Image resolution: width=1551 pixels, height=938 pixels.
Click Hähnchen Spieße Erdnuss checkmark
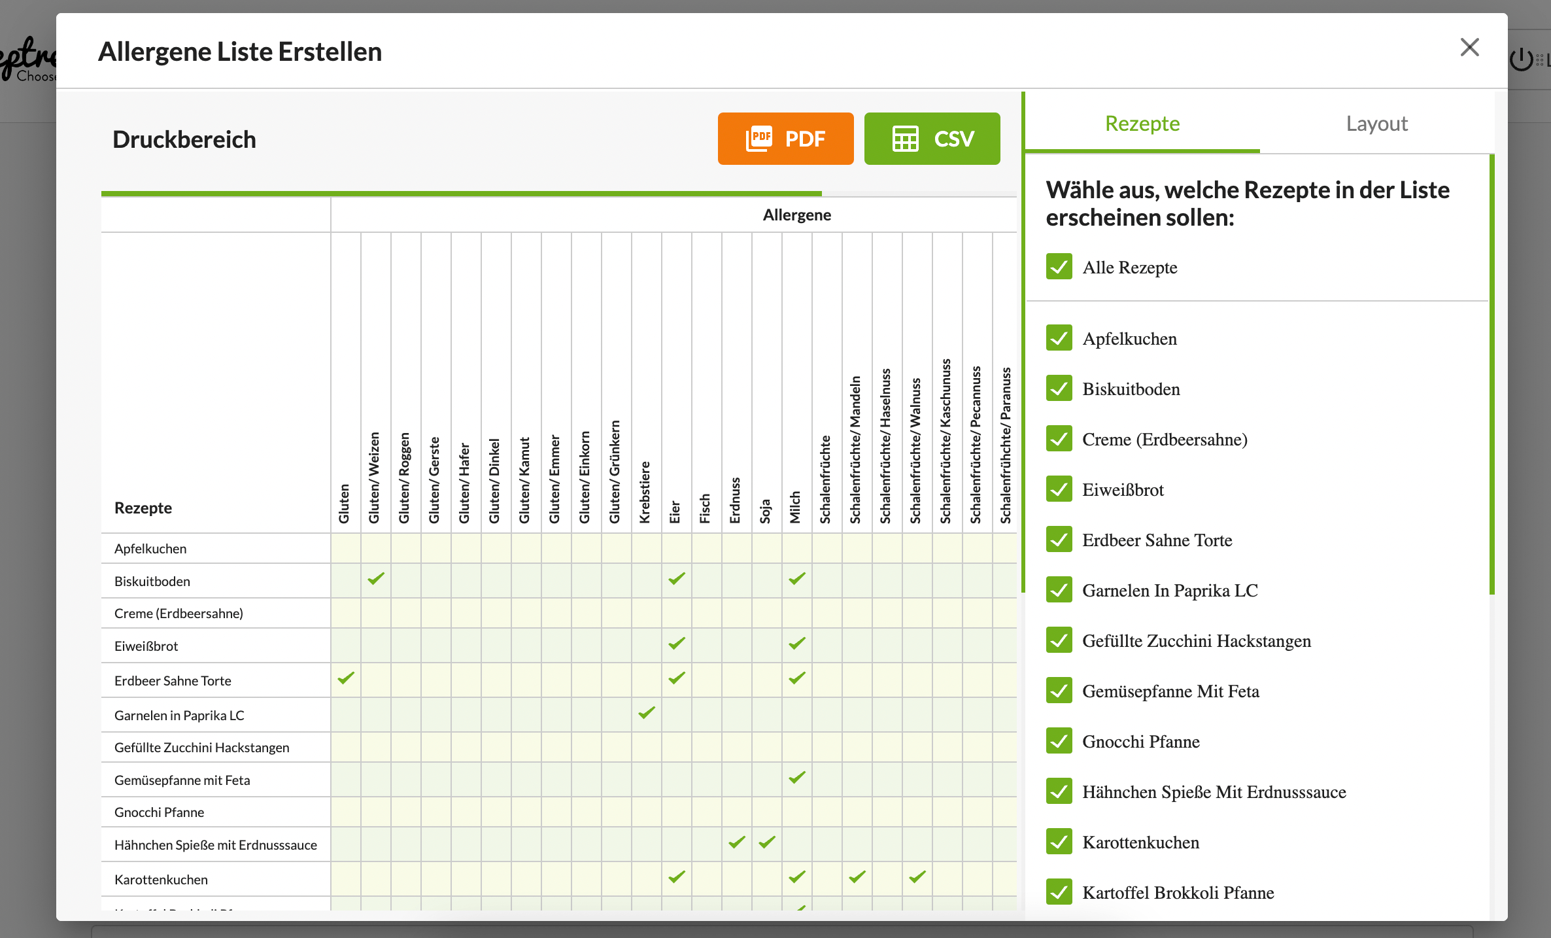click(x=737, y=842)
